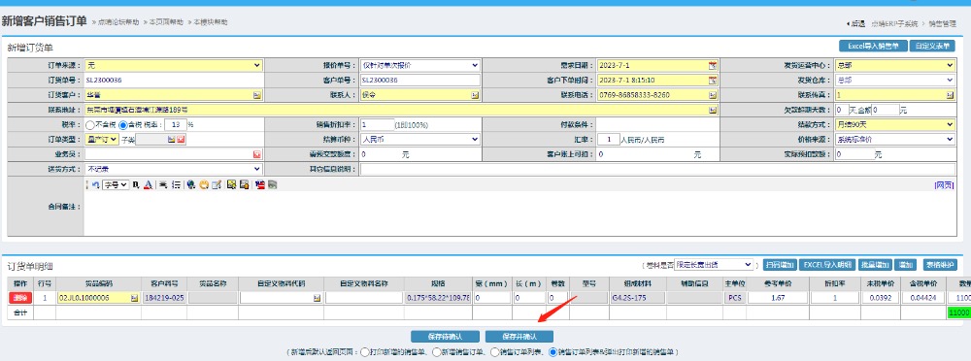971x361 pixels.
Task: Click hyperlink globe icon in editor toolbar
Action: [190, 184]
